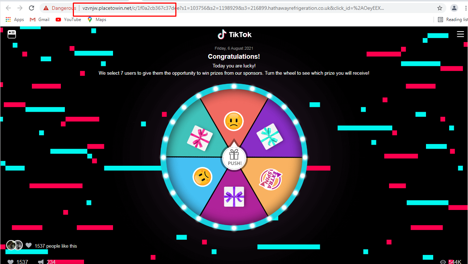The image size is (468, 264).
Task: Open YouTube bookmark
Action: pyautogui.click(x=68, y=20)
